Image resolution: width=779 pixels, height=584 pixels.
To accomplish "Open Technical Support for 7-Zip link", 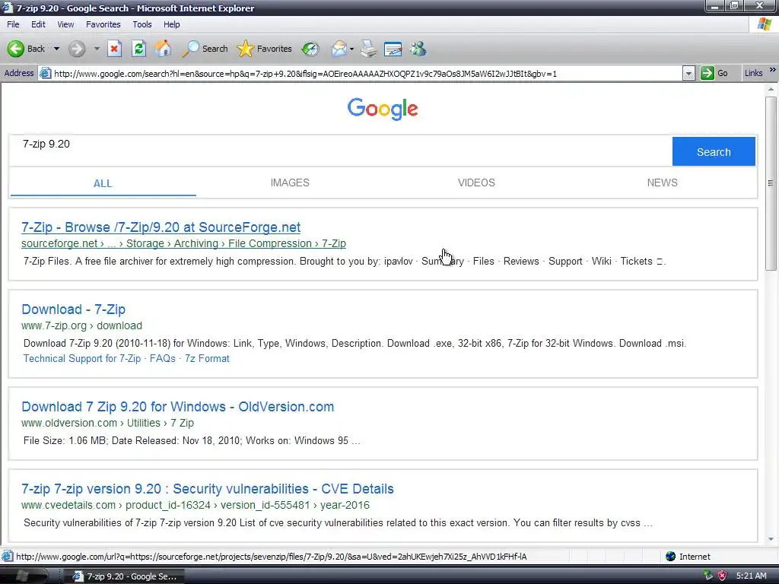I will click(82, 359).
